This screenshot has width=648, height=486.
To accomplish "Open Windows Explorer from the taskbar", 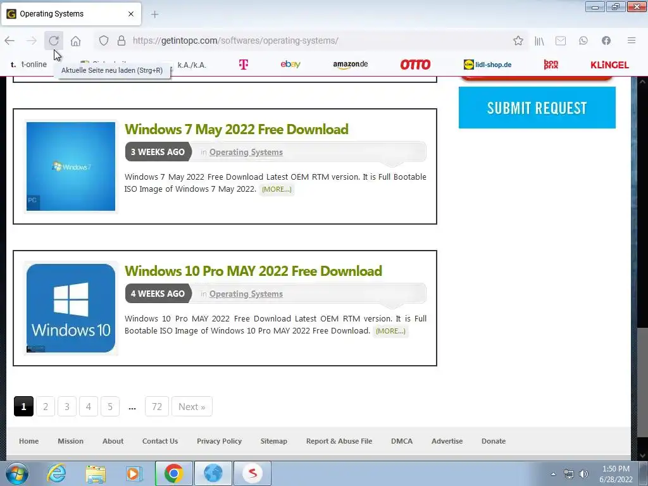I will click(x=96, y=473).
